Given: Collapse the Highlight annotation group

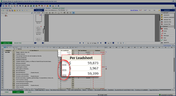Looking at the screenshot, I should [x=162, y=13].
